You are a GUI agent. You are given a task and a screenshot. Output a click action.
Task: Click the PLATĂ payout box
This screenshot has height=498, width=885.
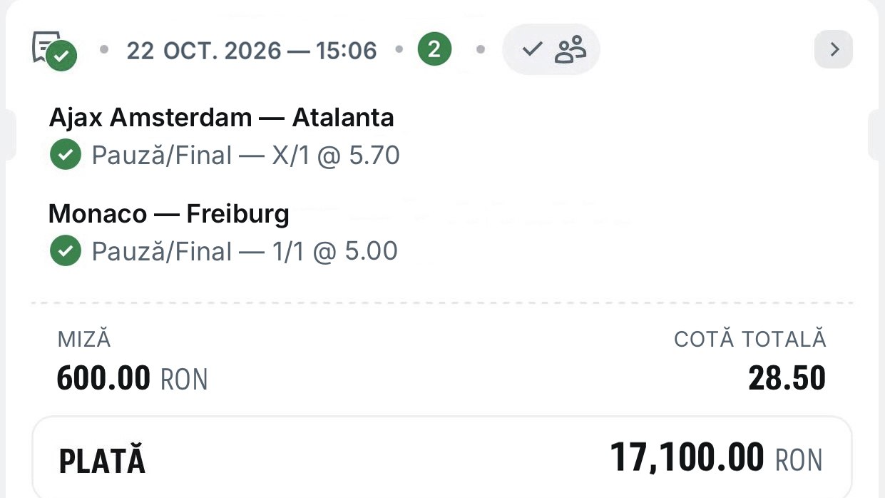tap(442, 457)
